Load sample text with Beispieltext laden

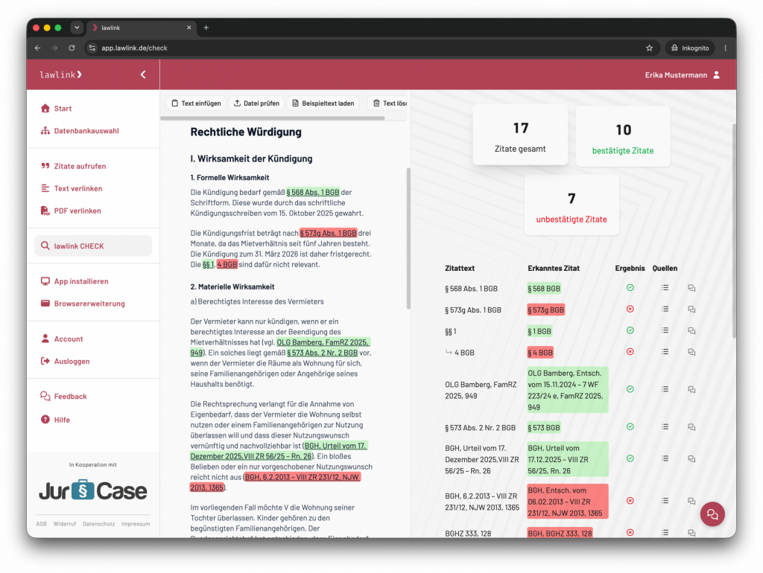pyautogui.click(x=323, y=103)
